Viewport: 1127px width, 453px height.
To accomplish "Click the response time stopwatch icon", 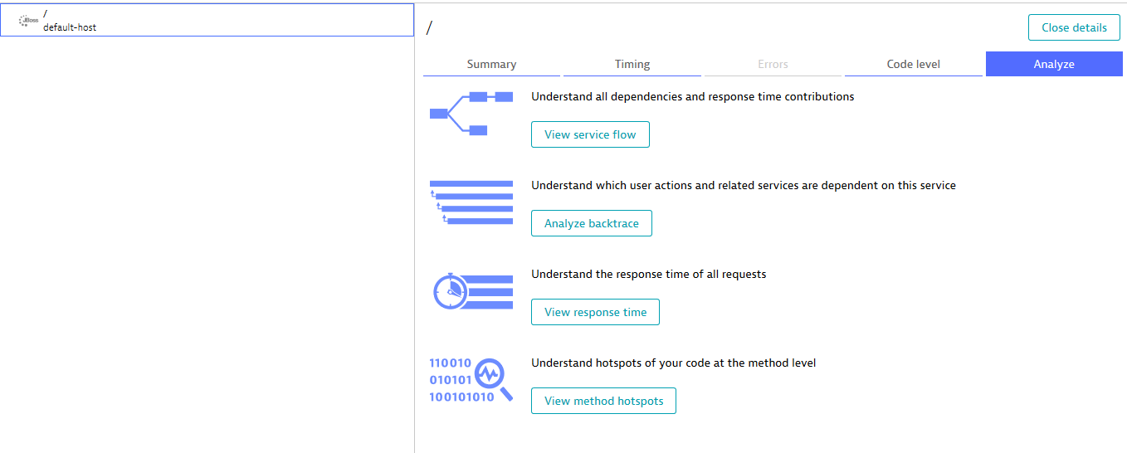I will [471, 291].
